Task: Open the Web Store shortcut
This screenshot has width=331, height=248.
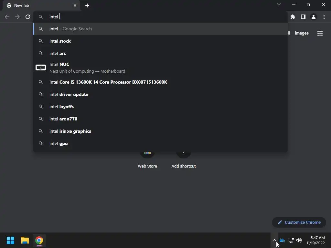Action: point(147,160)
